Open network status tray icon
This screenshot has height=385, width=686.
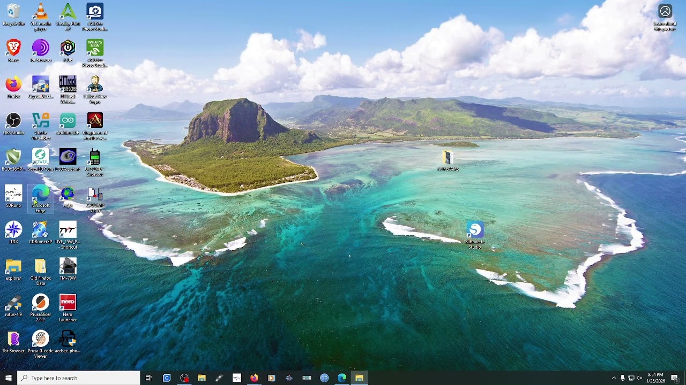(x=631, y=378)
